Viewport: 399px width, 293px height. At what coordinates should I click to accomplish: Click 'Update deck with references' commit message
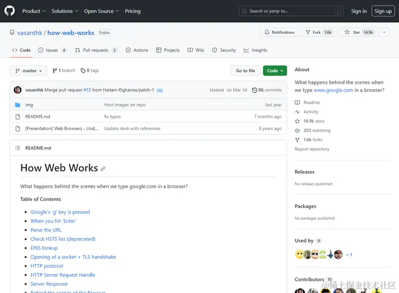[x=132, y=128]
